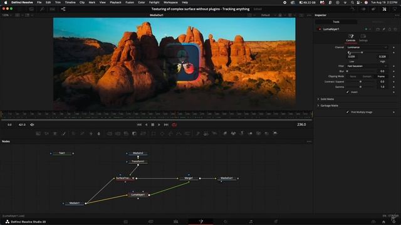Open the Nodes panel three-dot options menu
Screen dimensions: 401x225
click(309, 141)
